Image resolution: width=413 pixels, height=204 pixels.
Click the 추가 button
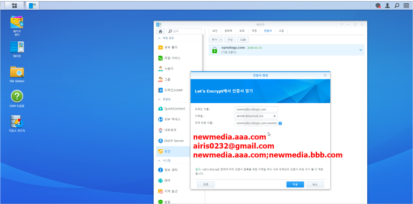pos(214,40)
